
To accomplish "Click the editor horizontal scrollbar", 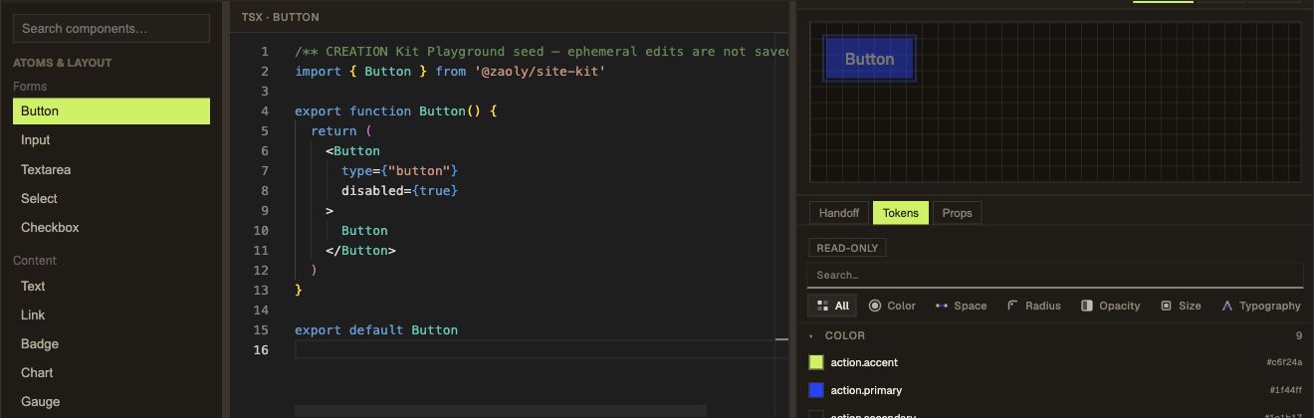I will pos(501,411).
